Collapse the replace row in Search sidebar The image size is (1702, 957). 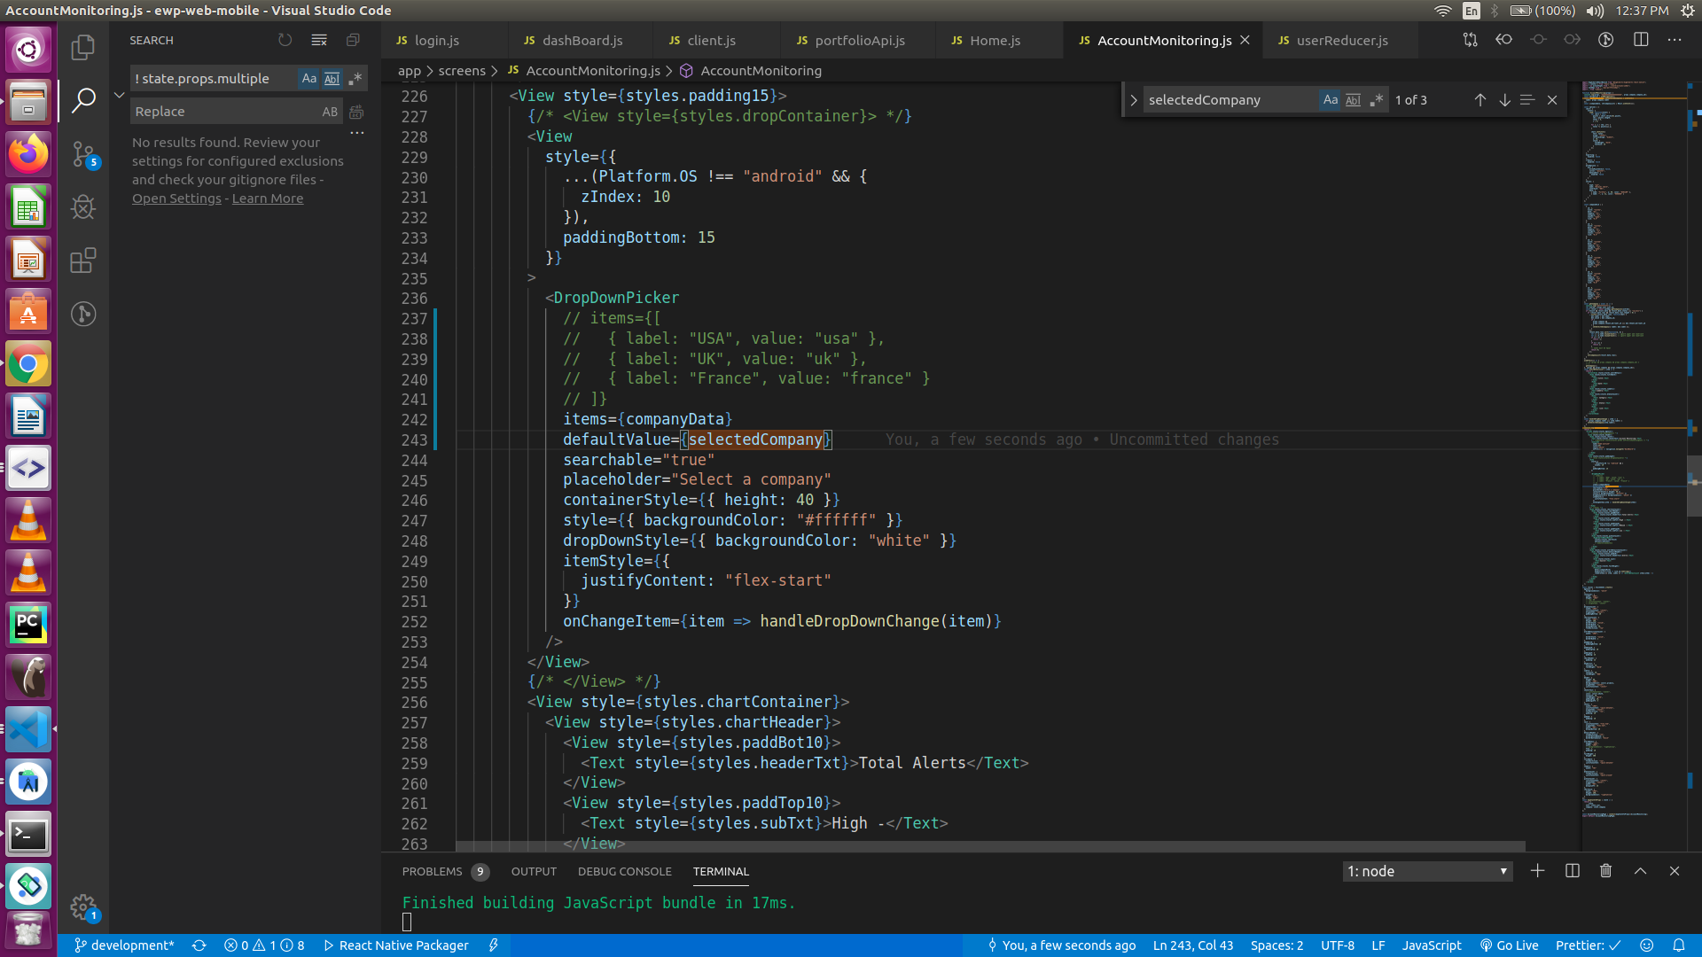click(120, 95)
